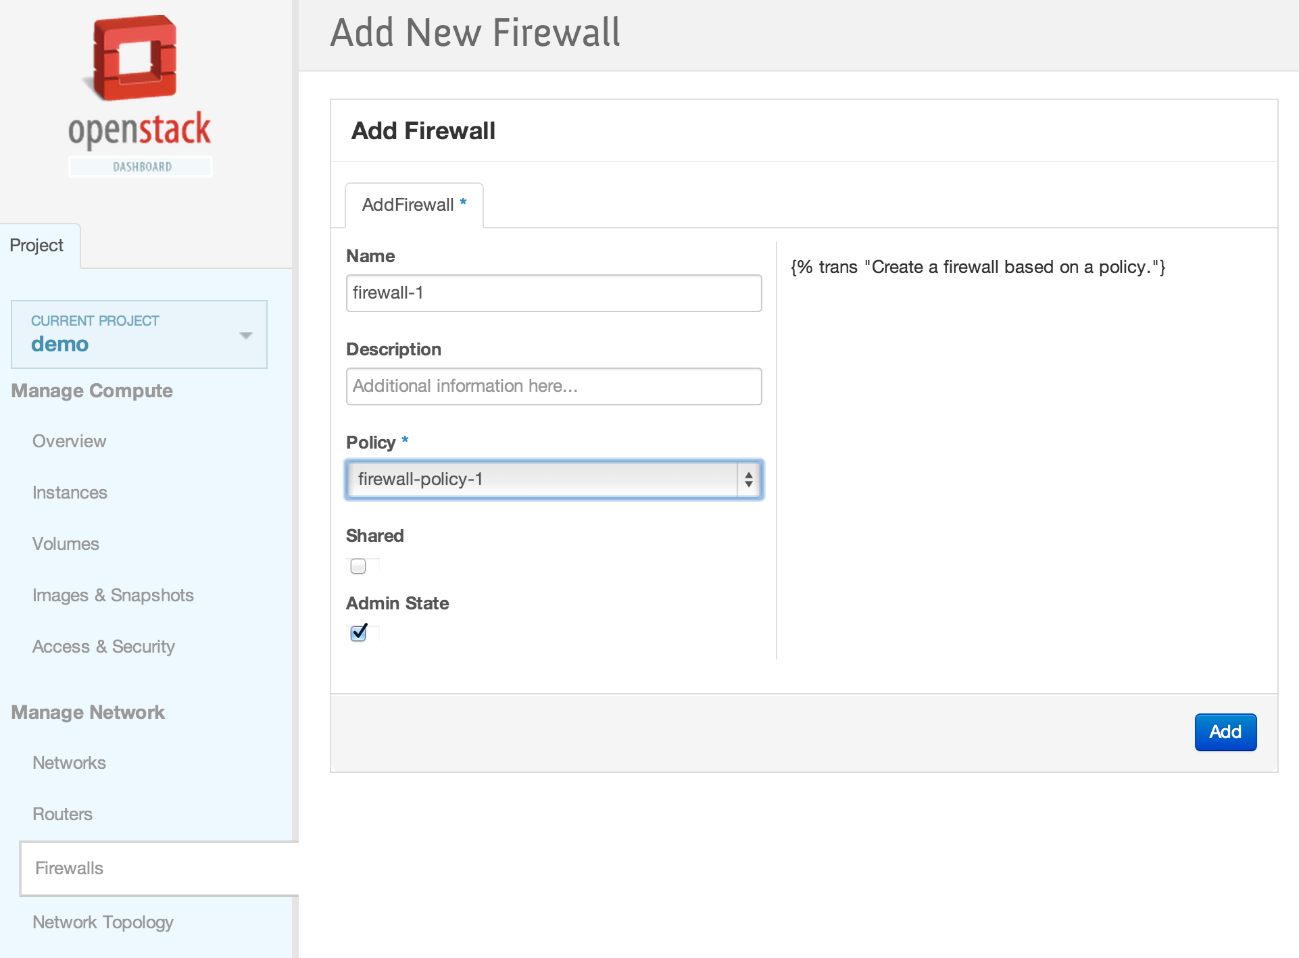Screen dimensions: 1299x958
Task: Navigate to the Volumes page
Action: 66,544
